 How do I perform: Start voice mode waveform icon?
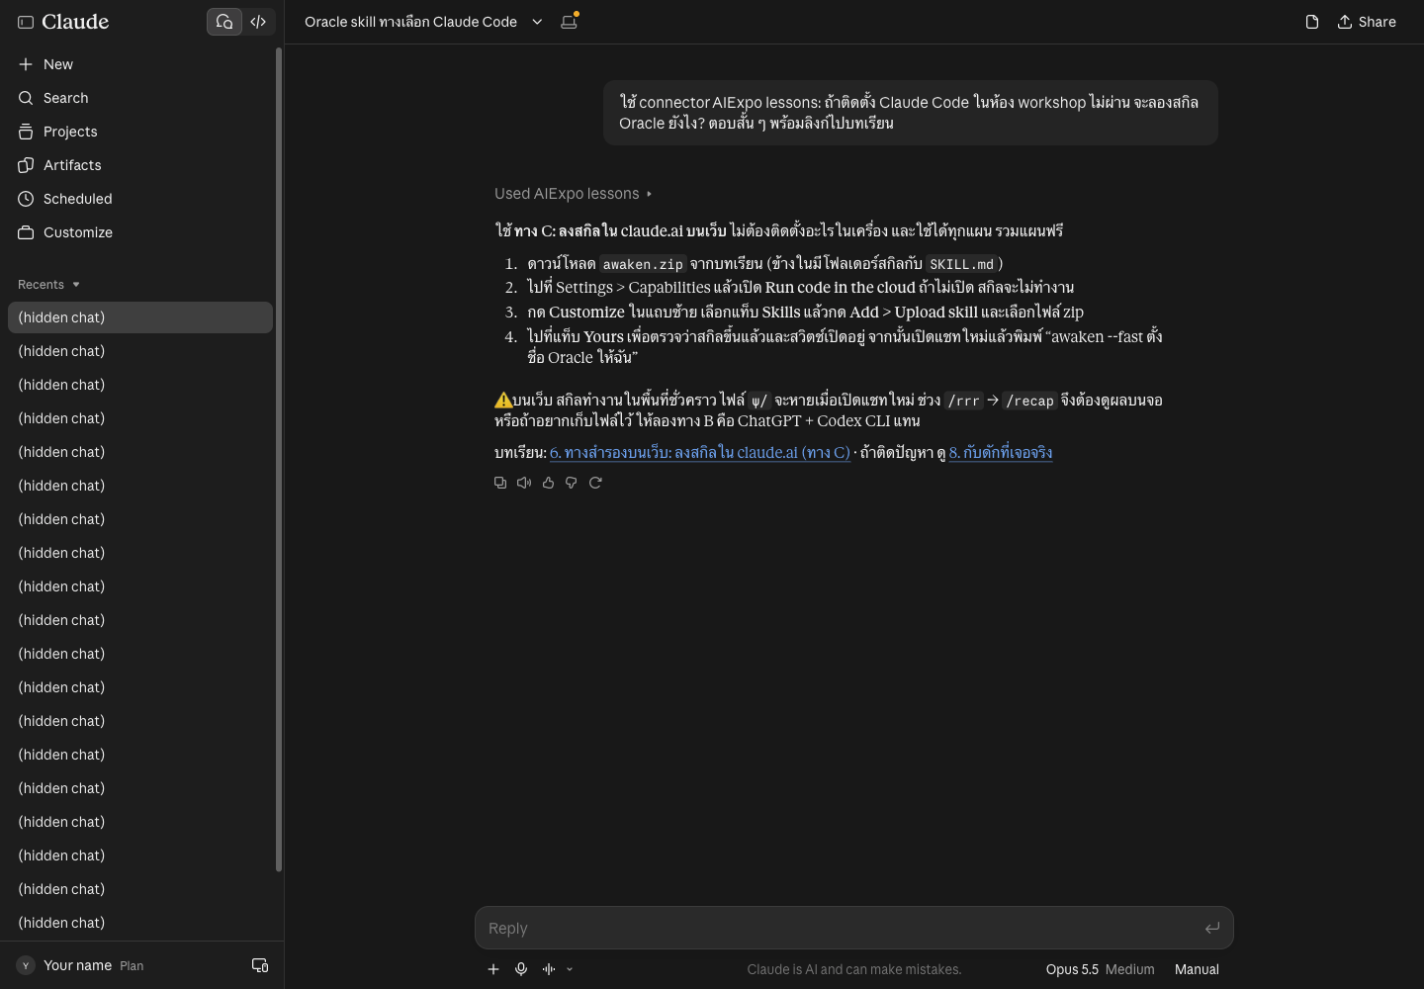549,969
